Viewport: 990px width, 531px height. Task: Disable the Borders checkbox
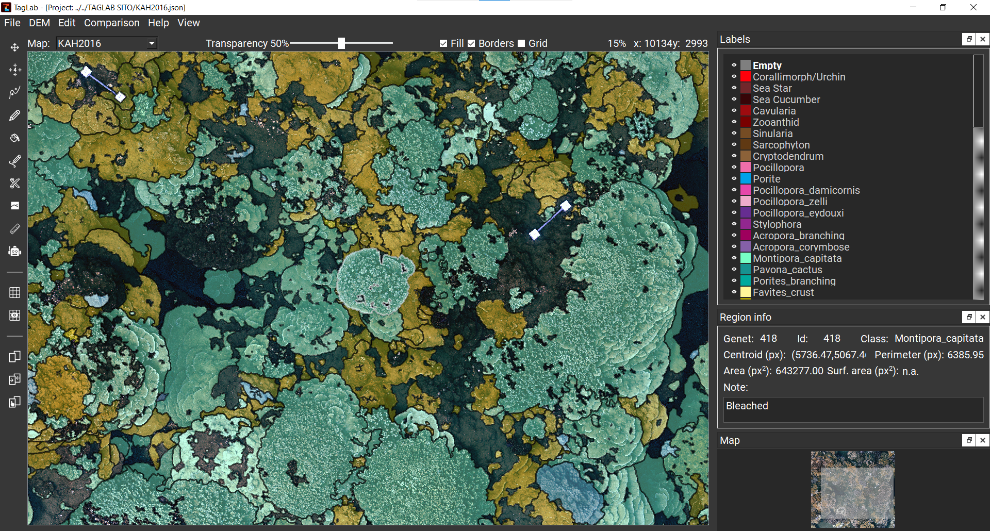[x=471, y=44]
